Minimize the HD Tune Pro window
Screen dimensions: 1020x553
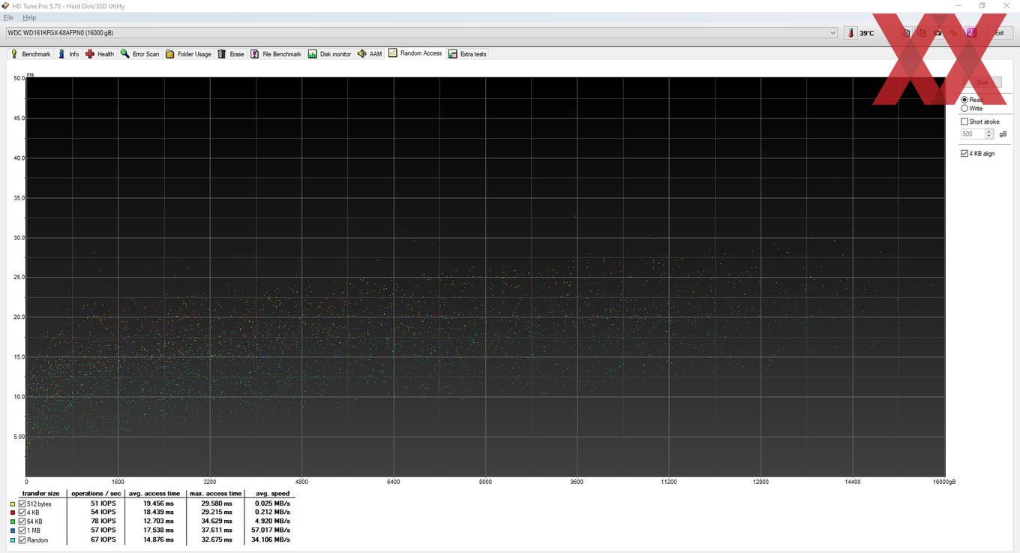[x=960, y=6]
